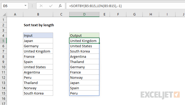Viewport: 185px width, 105px height.
Task: Select output cell 'Germany' in column D
Action: (x=84, y=67)
